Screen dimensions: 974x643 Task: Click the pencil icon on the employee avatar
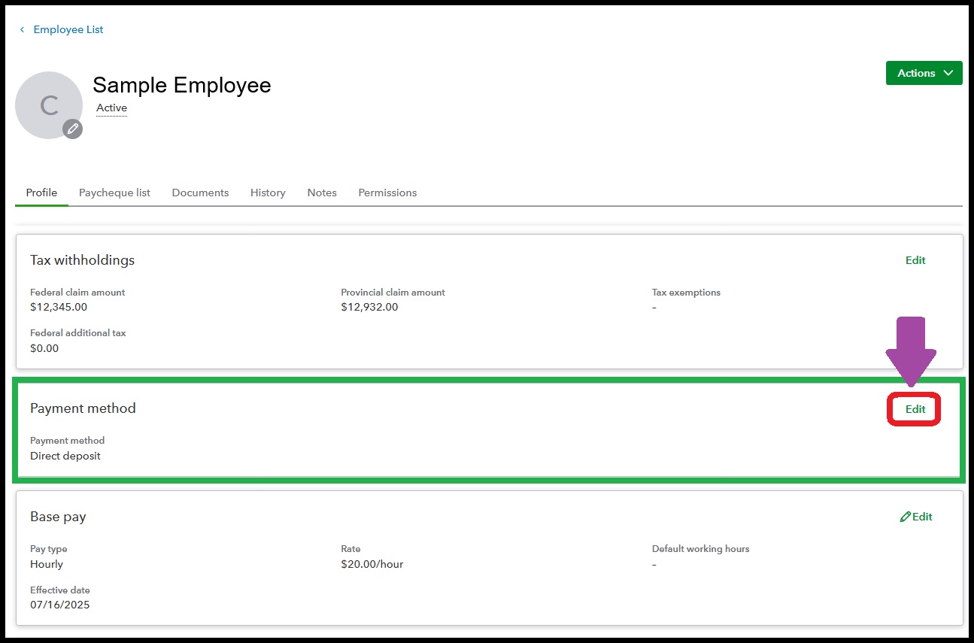(x=72, y=129)
